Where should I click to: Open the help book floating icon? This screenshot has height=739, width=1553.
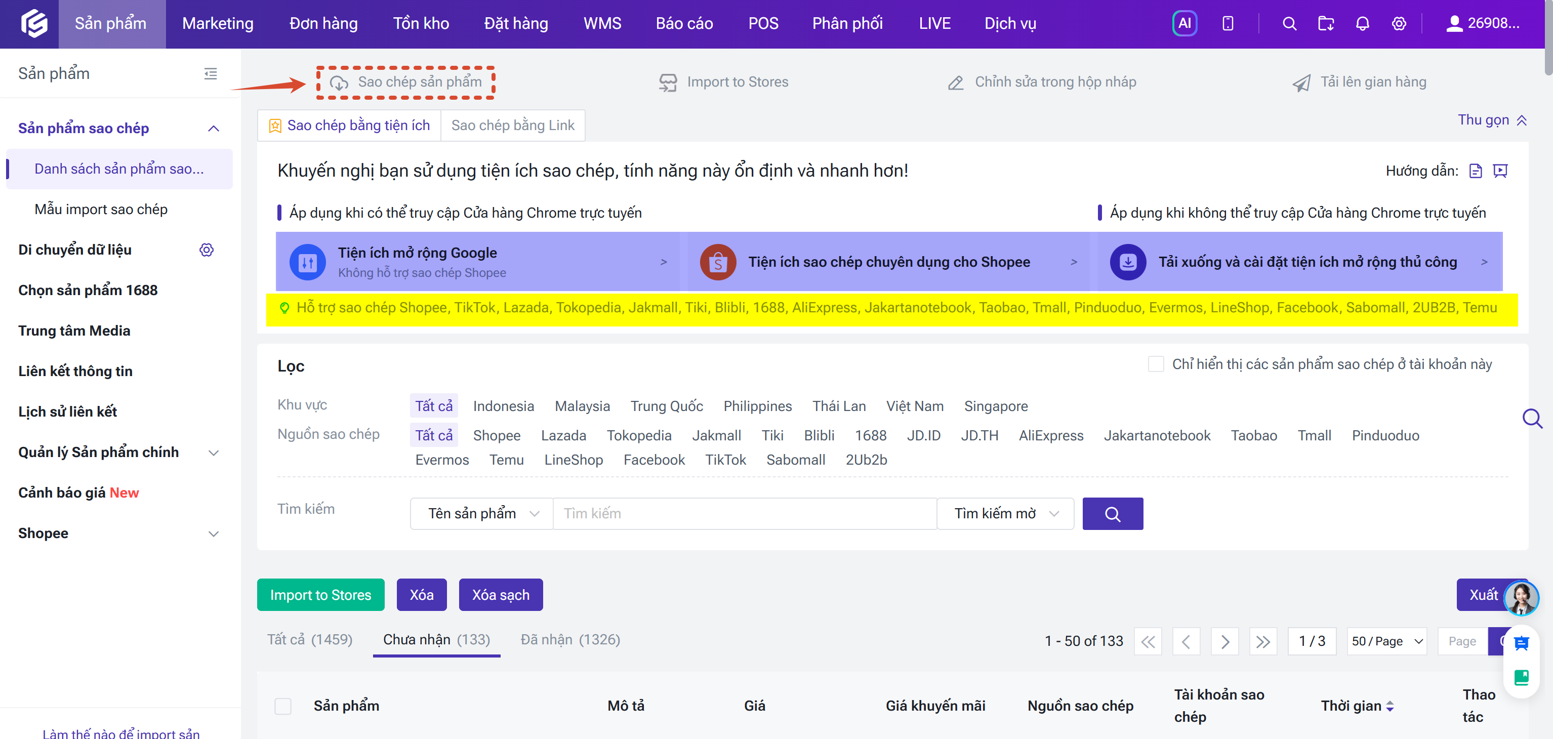(x=1522, y=678)
